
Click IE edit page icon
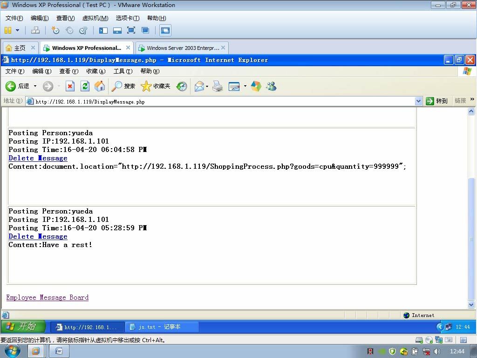tap(234, 86)
